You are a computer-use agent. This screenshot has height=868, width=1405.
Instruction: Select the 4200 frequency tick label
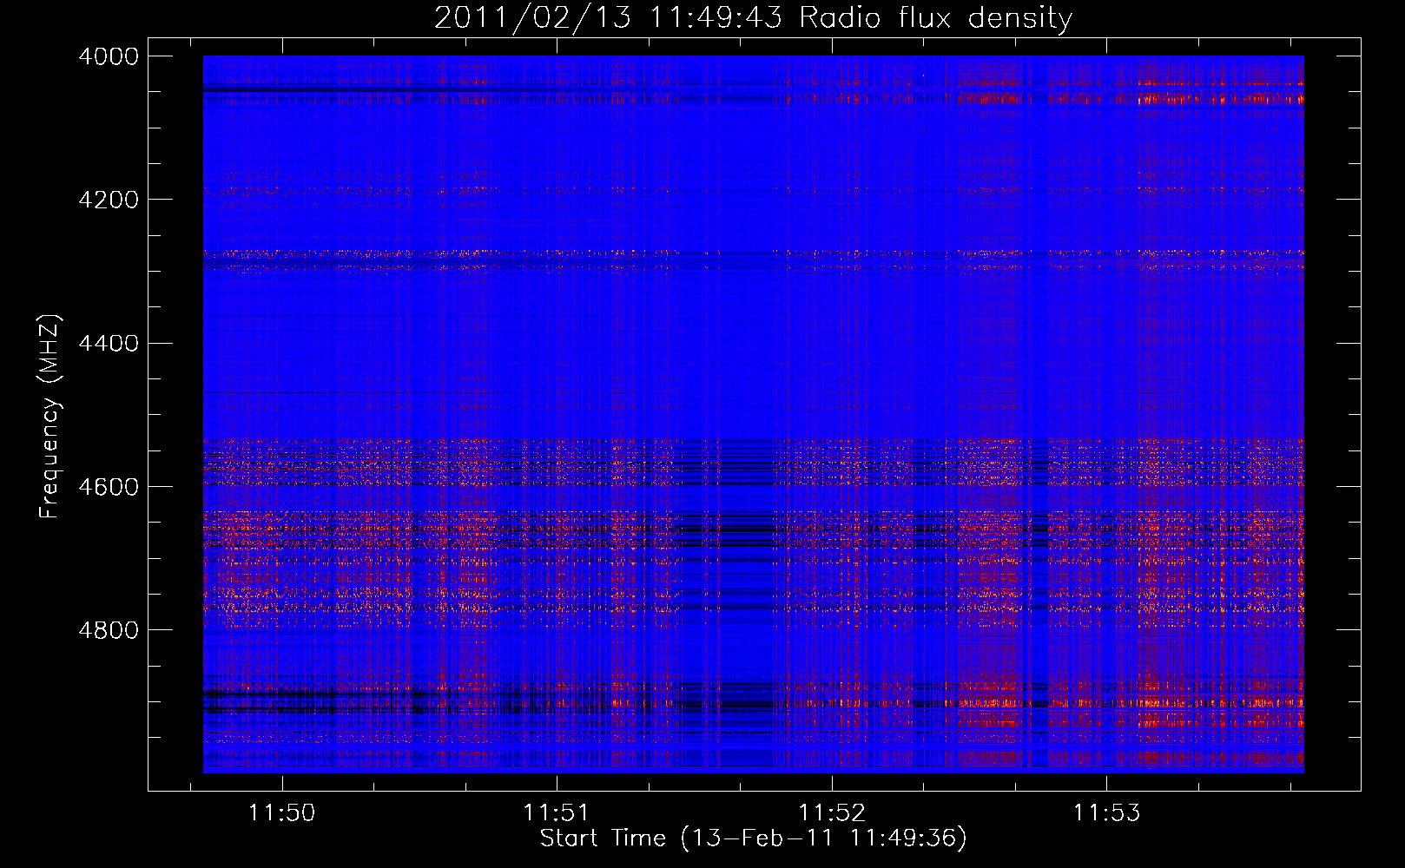(x=109, y=200)
